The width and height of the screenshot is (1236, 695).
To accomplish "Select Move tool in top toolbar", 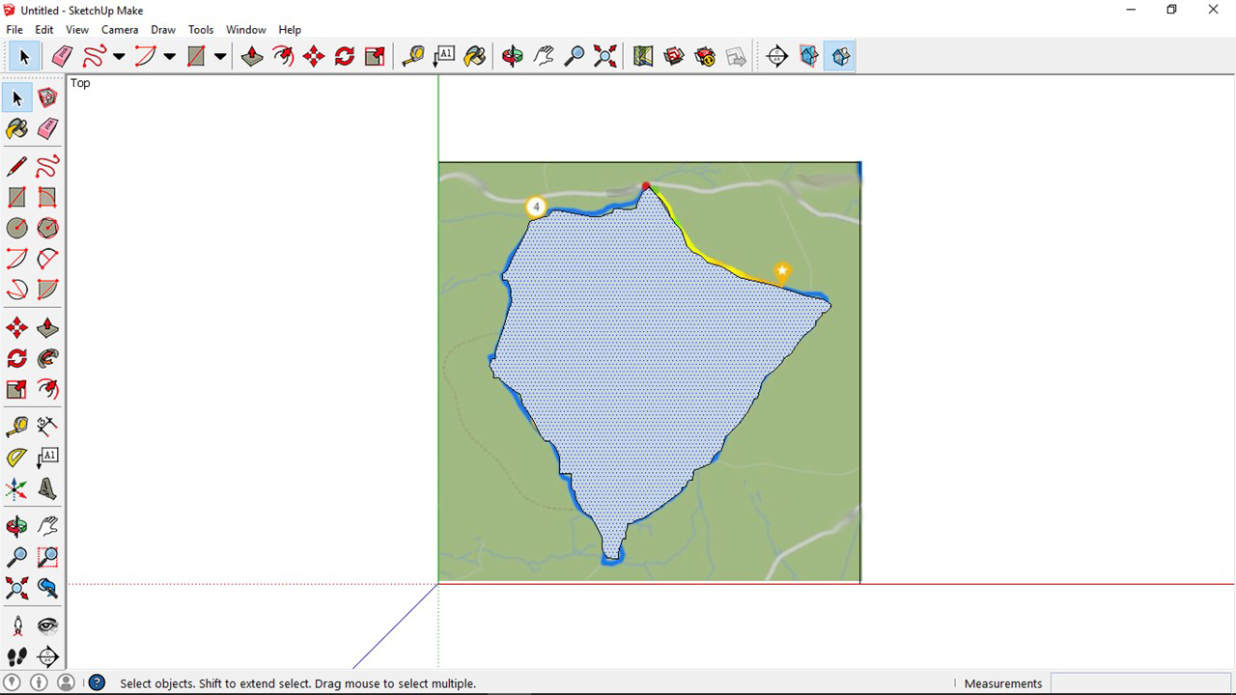I will 314,56.
